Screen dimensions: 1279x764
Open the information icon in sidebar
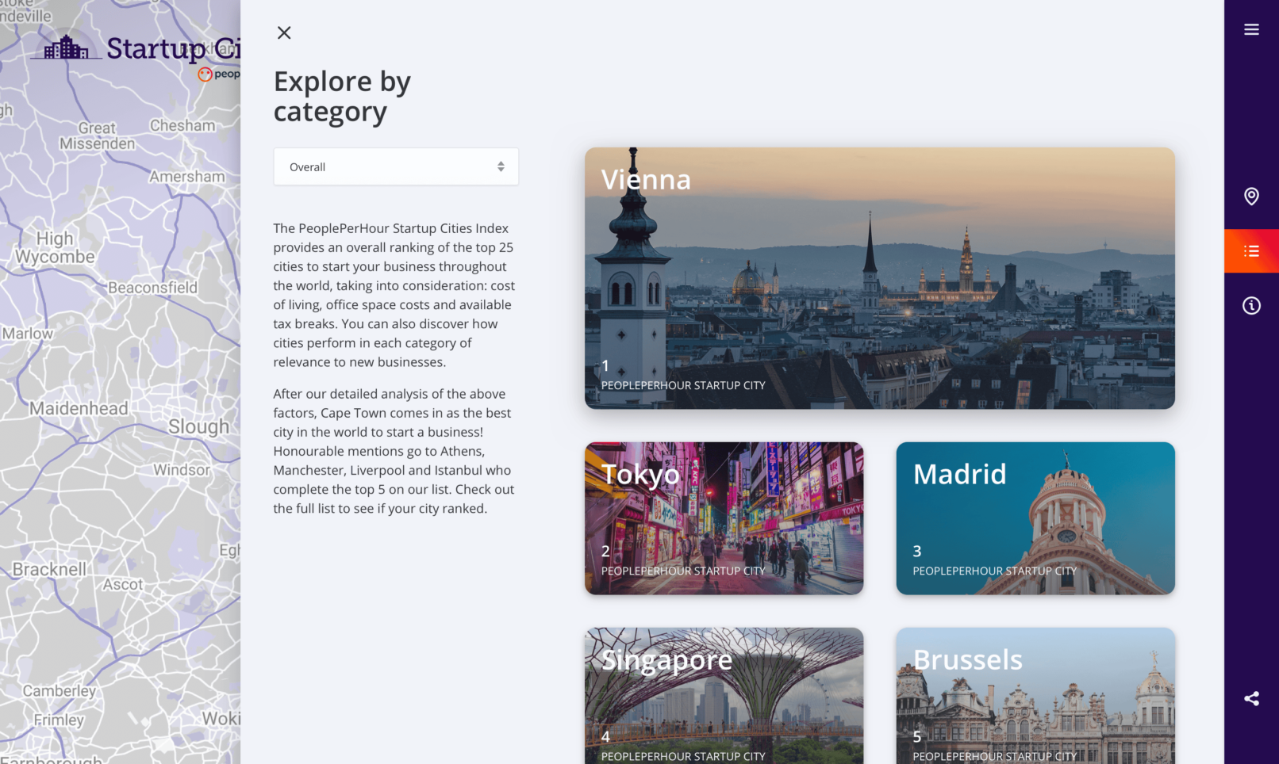point(1251,306)
